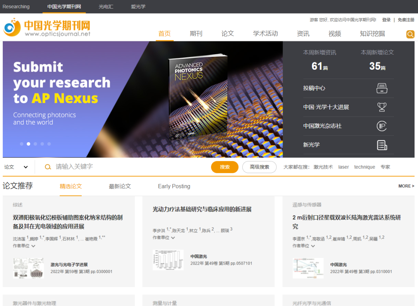Click the 中国激光杂志社 circular logo icon
Viewport: 418px width, 306px height.
(382, 126)
